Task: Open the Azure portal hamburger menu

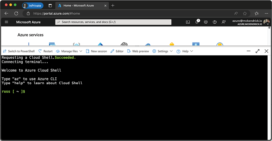Action: (x=7, y=22)
